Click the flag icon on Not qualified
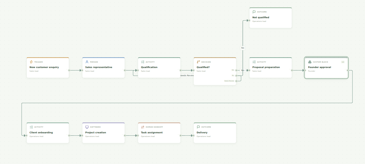Image resolution: width=365 pixels, height=164 pixels. click(254, 12)
